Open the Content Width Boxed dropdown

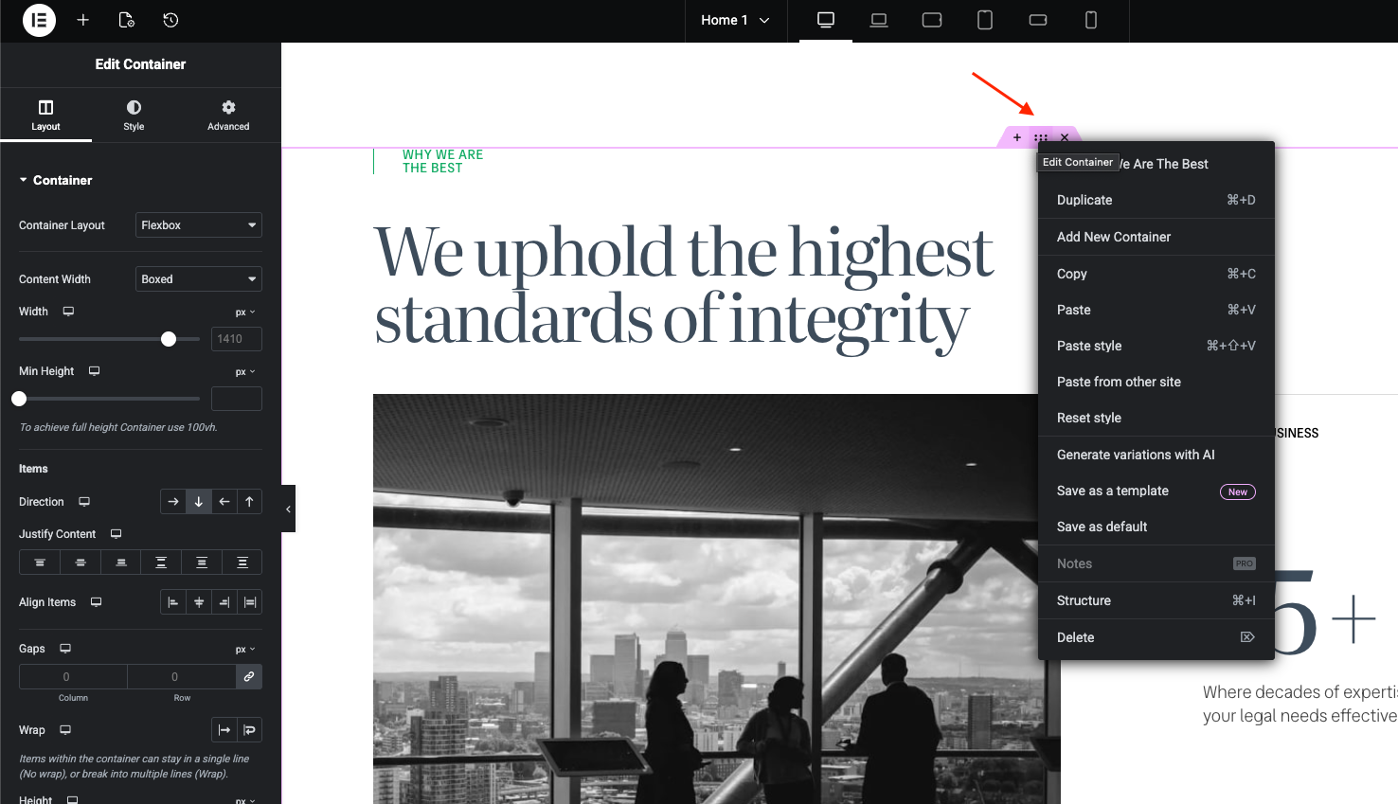click(199, 279)
